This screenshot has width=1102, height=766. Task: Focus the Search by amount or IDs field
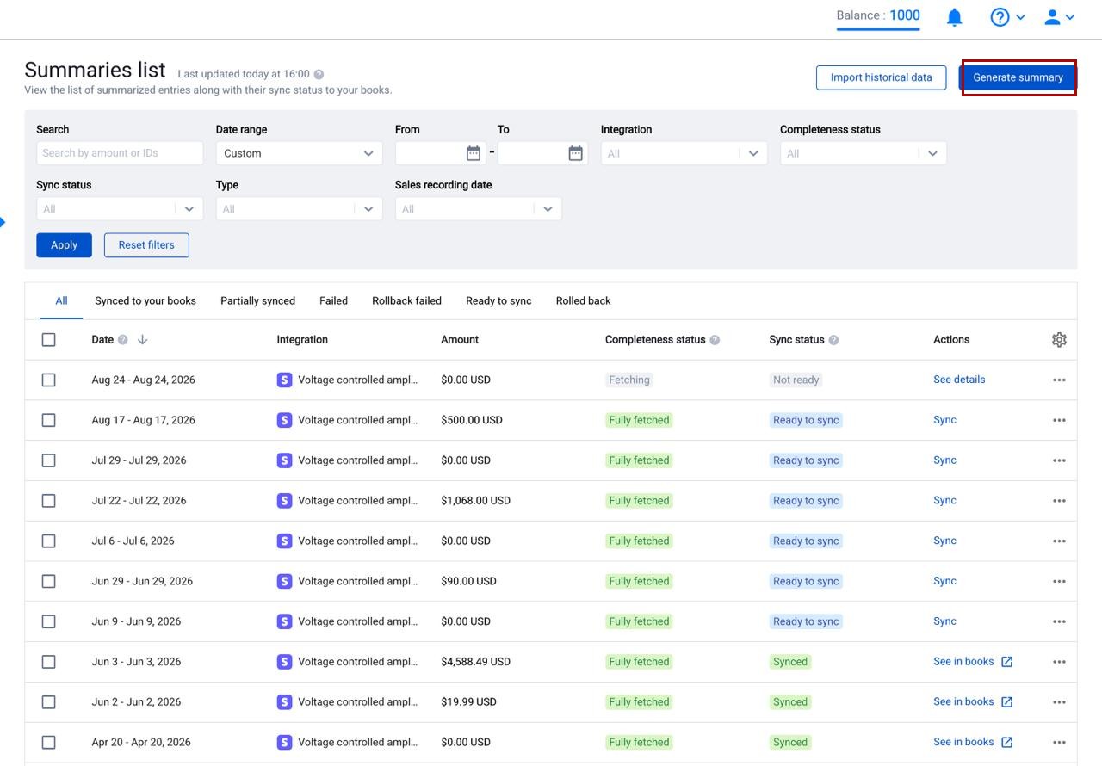pyautogui.click(x=120, y=153)
